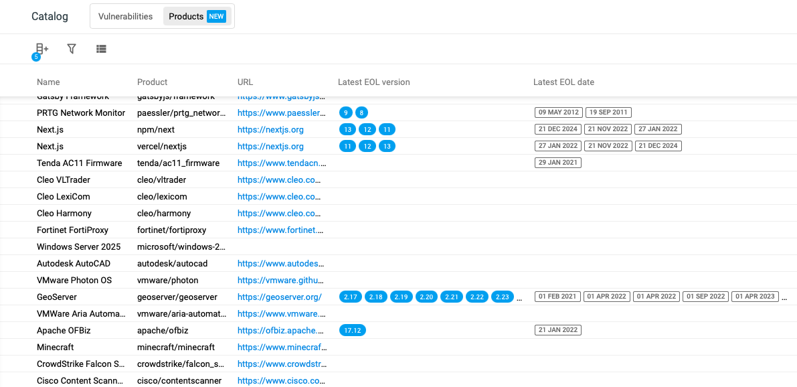Switch to the Vulnerabilities tab
This screenshot has width=797, height=387.
coord(125,16)
